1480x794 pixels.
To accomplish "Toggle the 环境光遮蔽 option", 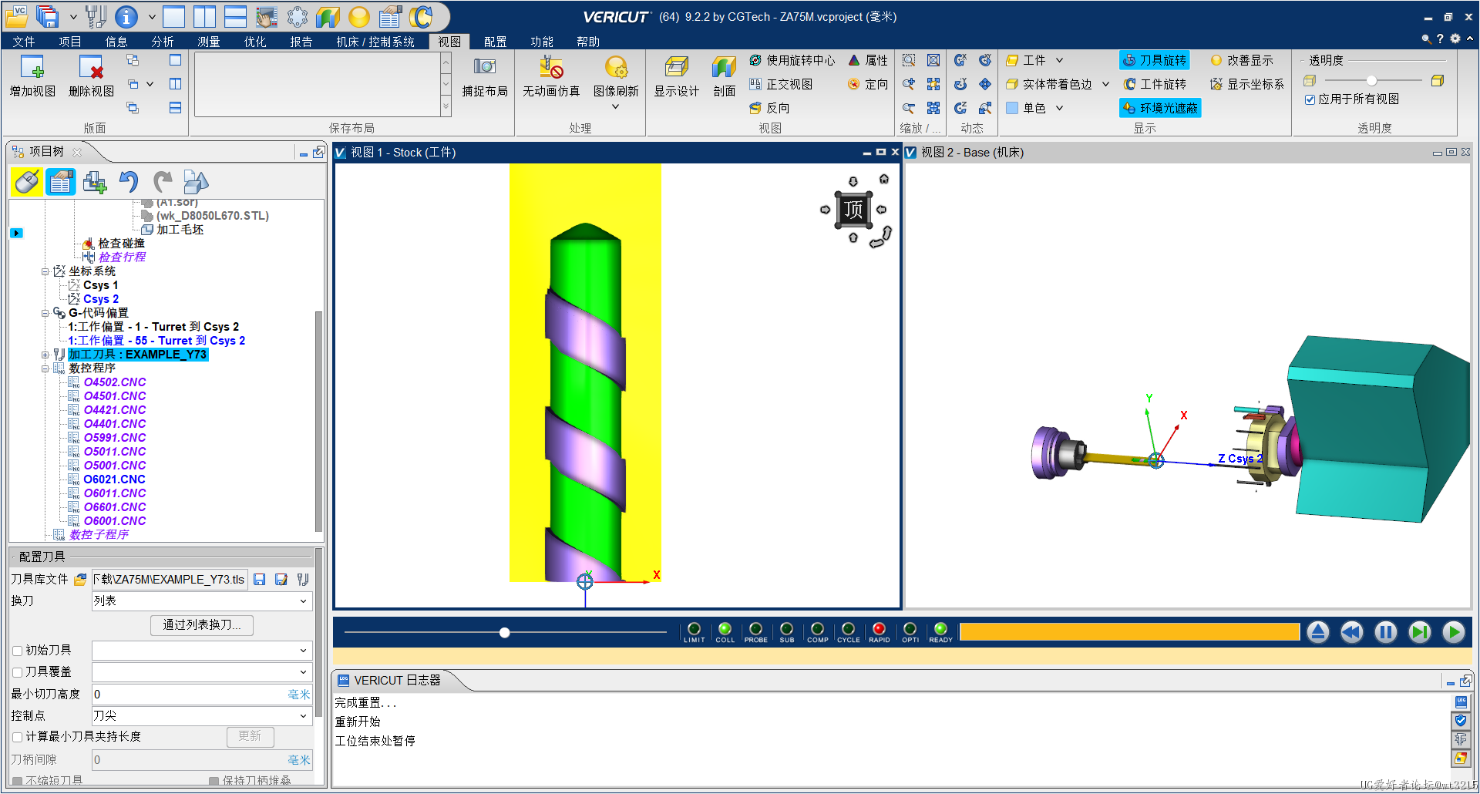I will tap(1160, 108).
